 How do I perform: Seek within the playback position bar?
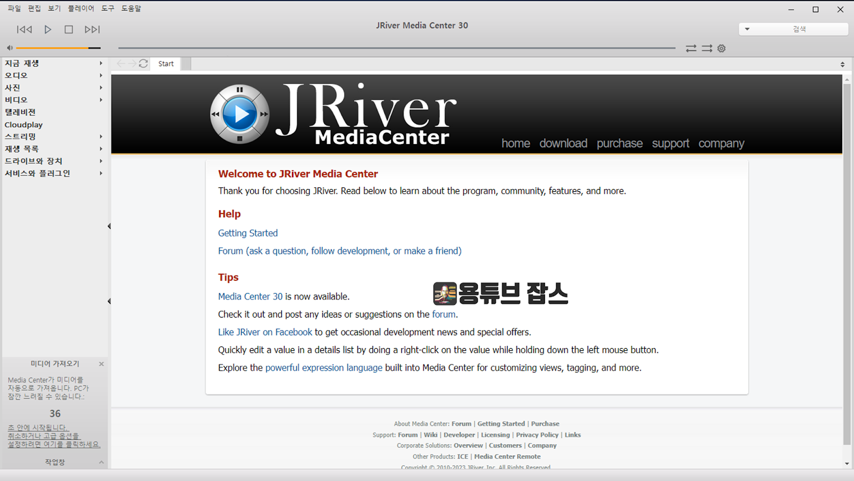[397, 48]
